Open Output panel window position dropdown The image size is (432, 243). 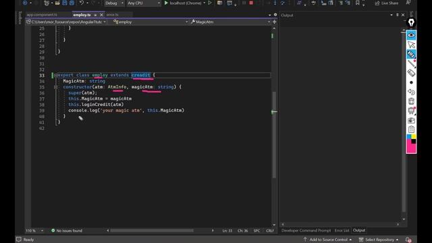(391, 15)
